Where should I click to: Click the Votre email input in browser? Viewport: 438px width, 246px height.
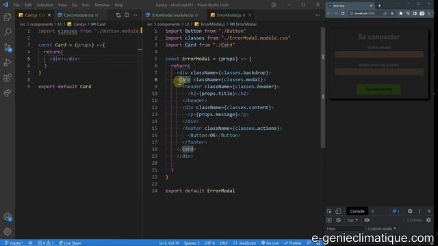[378, 55]
